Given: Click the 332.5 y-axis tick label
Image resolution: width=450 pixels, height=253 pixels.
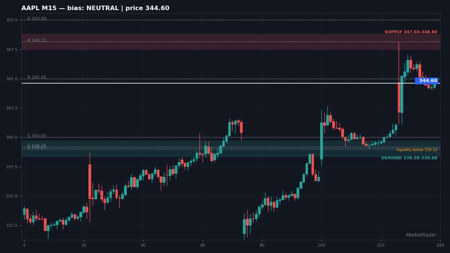Looking at the screenshot, I should [11, 225].
